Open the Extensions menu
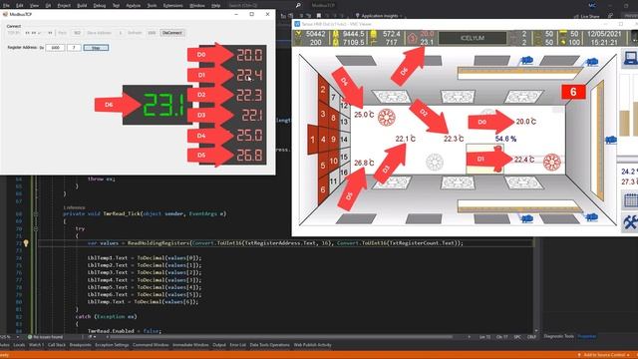This screenshot has height=359, width=638. coord(172,5)
